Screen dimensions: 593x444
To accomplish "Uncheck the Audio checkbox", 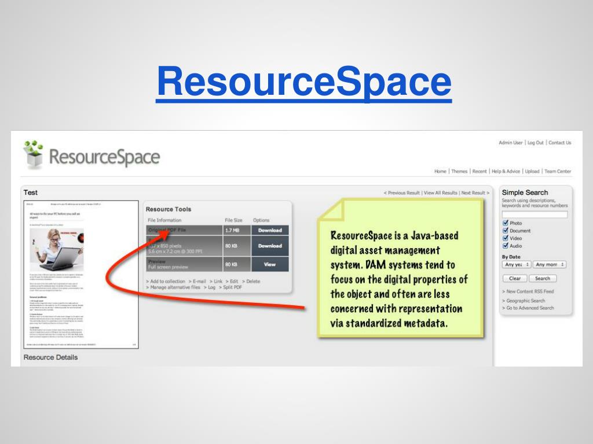I will point(505,245).
